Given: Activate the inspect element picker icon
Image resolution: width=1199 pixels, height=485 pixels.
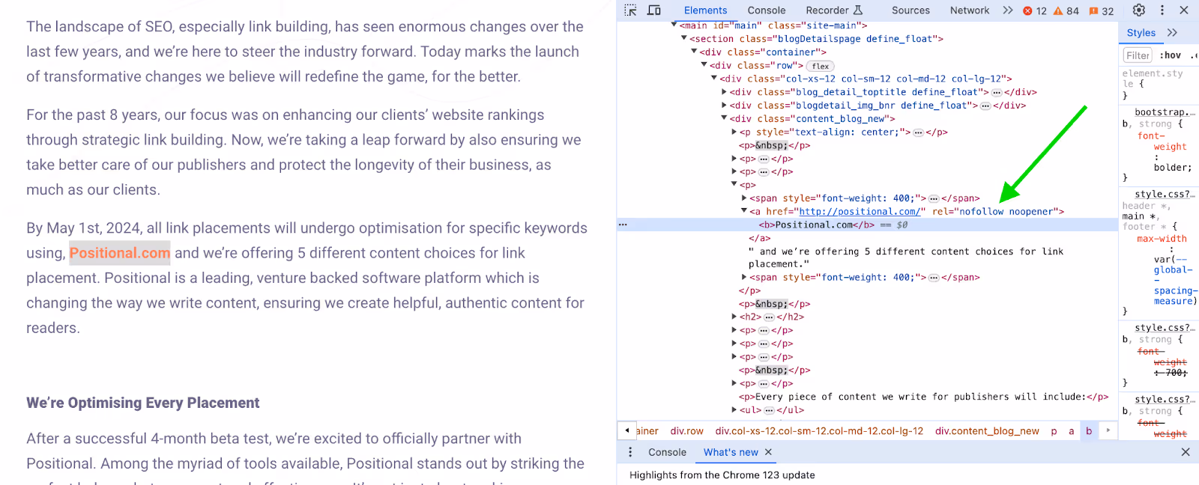Looking at the screenshot, I should (x=630, y=10).
